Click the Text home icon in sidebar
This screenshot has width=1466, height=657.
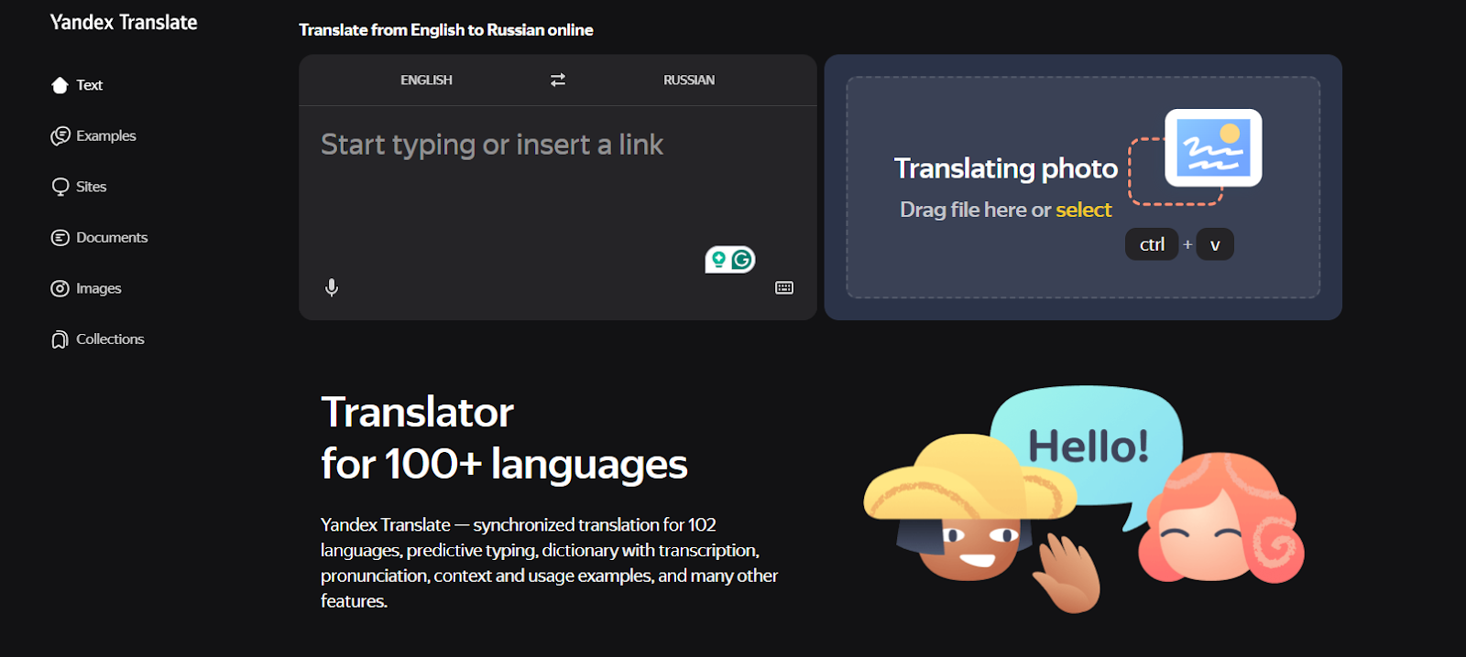point(60,85)
